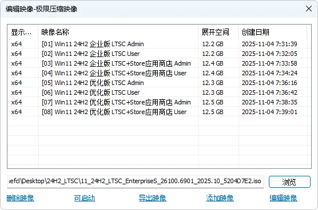The height and width of the screenshot is (210, 318).
Task: Sort by the 展开空间 column header
Action: tap(218, 32)
